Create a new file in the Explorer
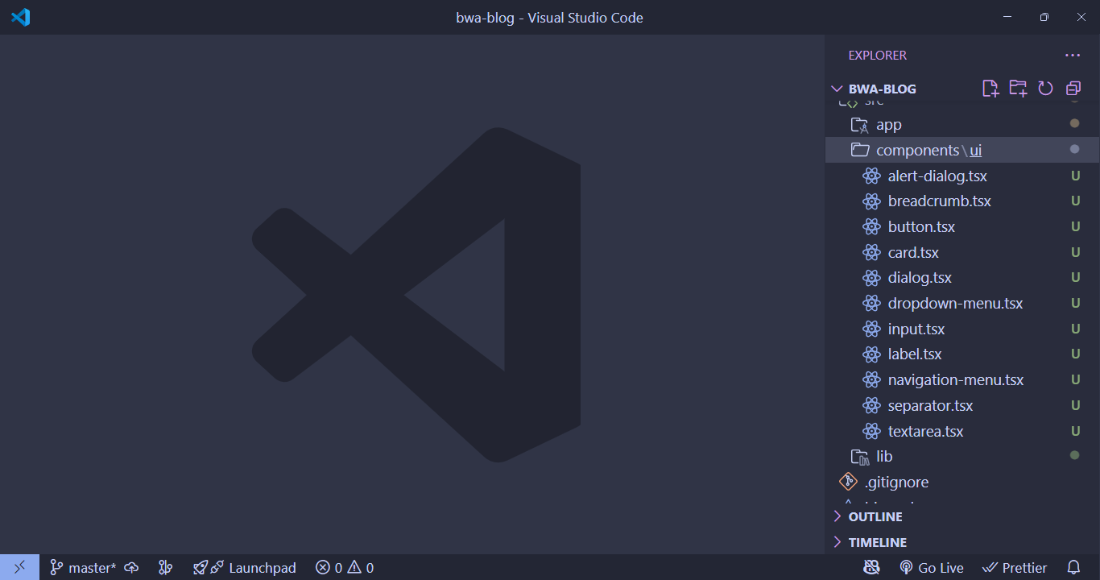This screenshot has height=580, width=1100. 990,89
